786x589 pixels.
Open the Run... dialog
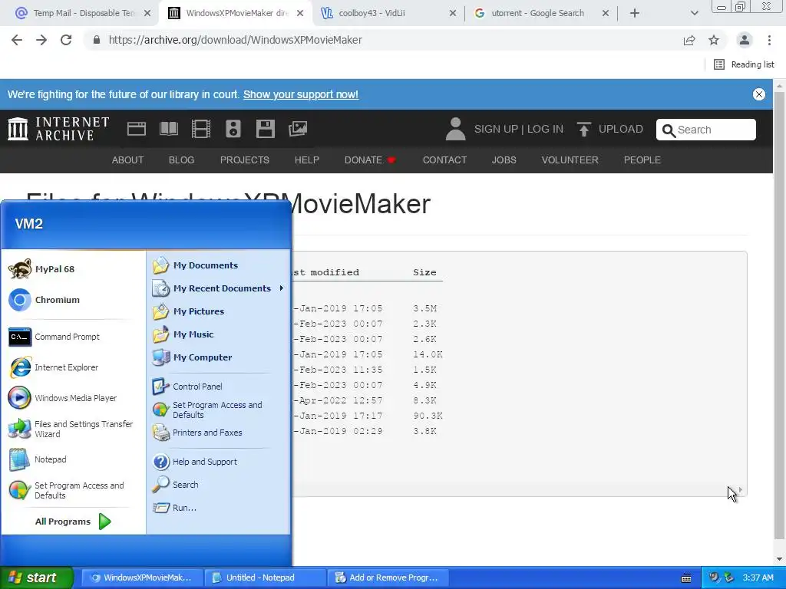[x=174, y=508]
